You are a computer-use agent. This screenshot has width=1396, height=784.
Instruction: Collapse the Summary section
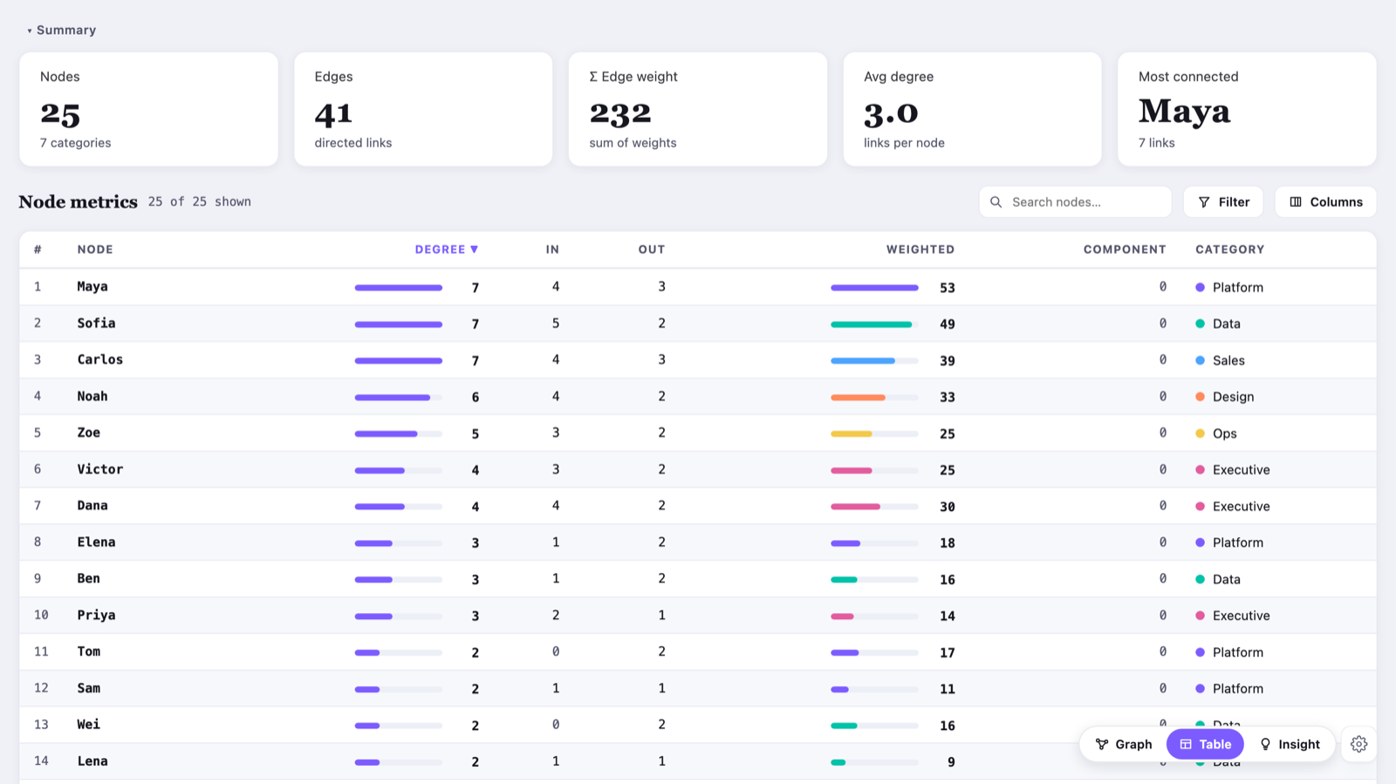tap(61, 30)
